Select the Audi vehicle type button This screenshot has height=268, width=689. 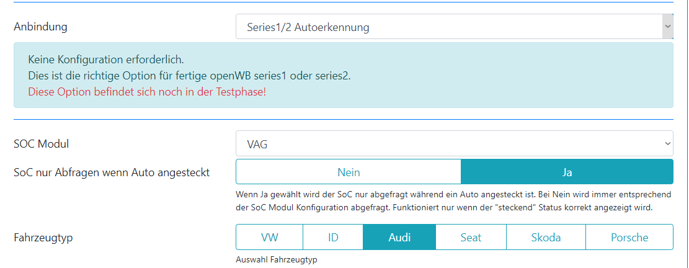(399, 237)
